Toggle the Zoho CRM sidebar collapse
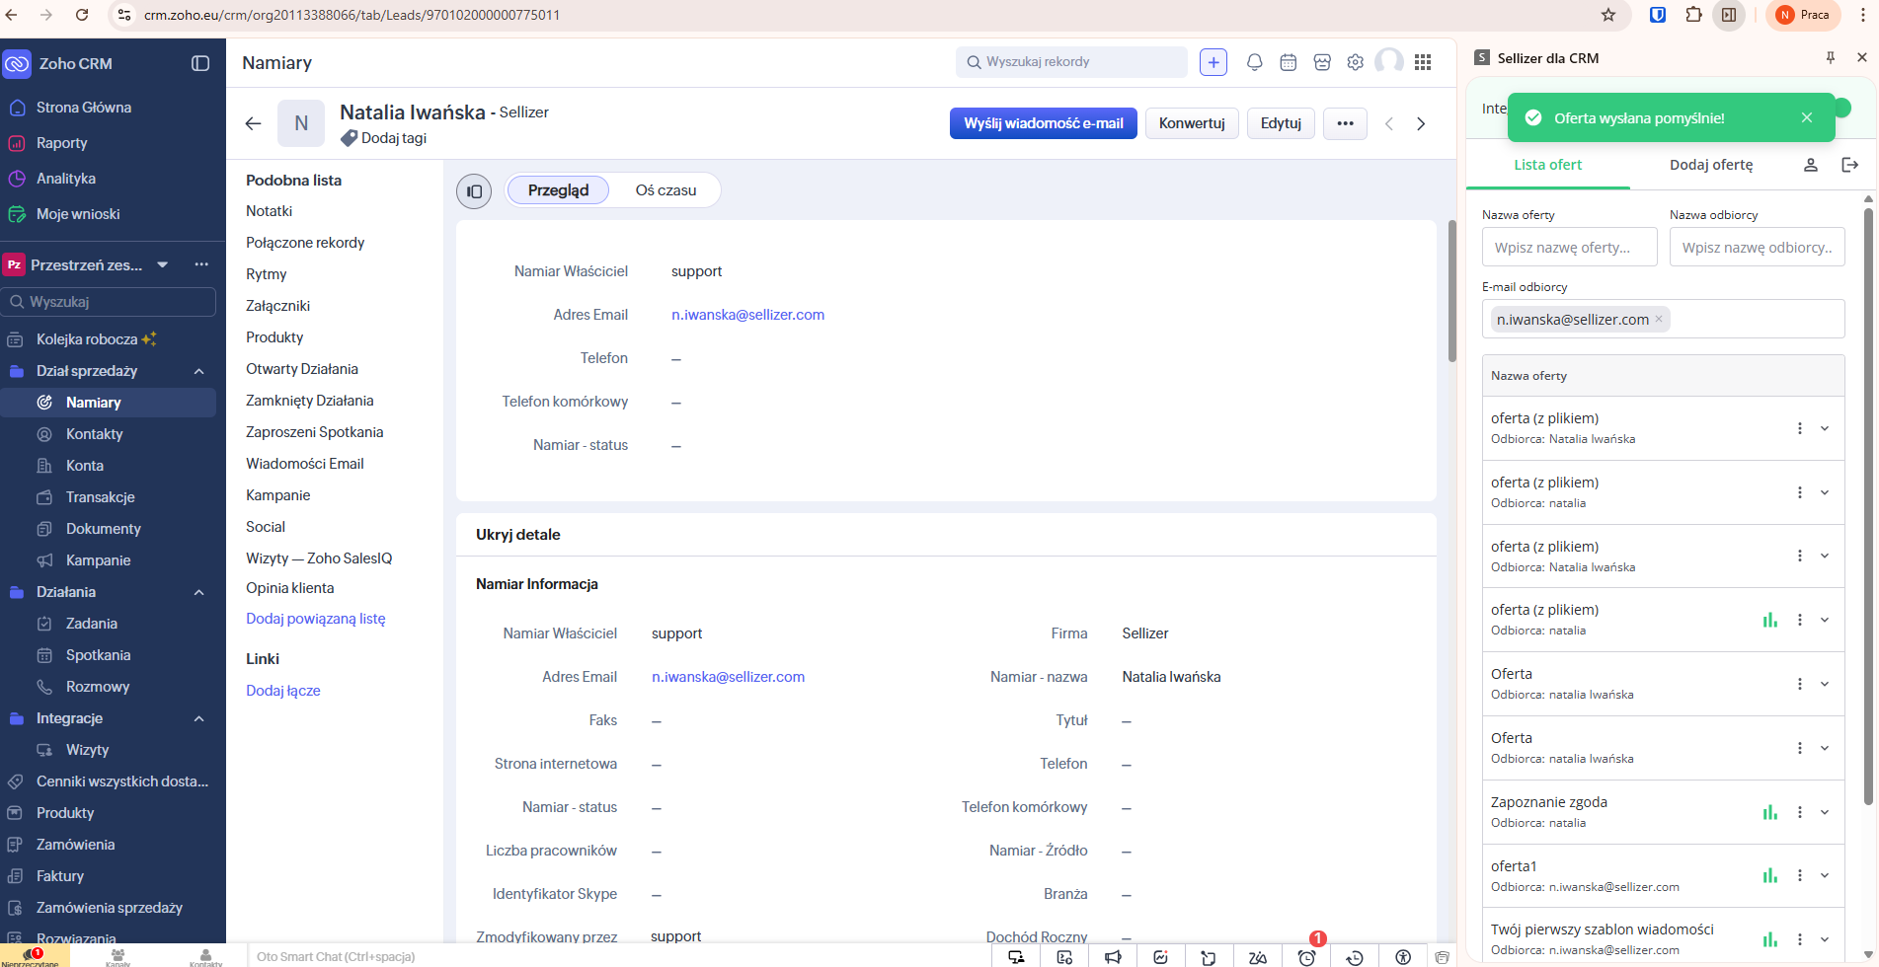 click(200, 63)
